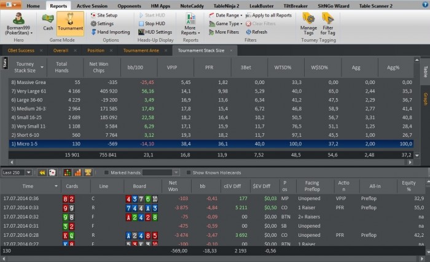Click Clear Filters
The height and width of the screenshot is (262, 430).
(x=260, y=23)
